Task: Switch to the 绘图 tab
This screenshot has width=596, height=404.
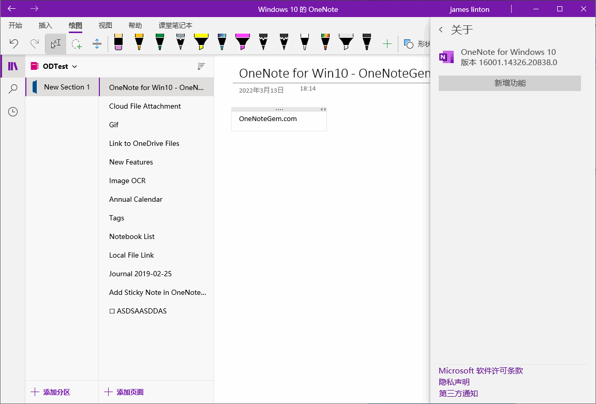Action: click(x=75, y=25)
